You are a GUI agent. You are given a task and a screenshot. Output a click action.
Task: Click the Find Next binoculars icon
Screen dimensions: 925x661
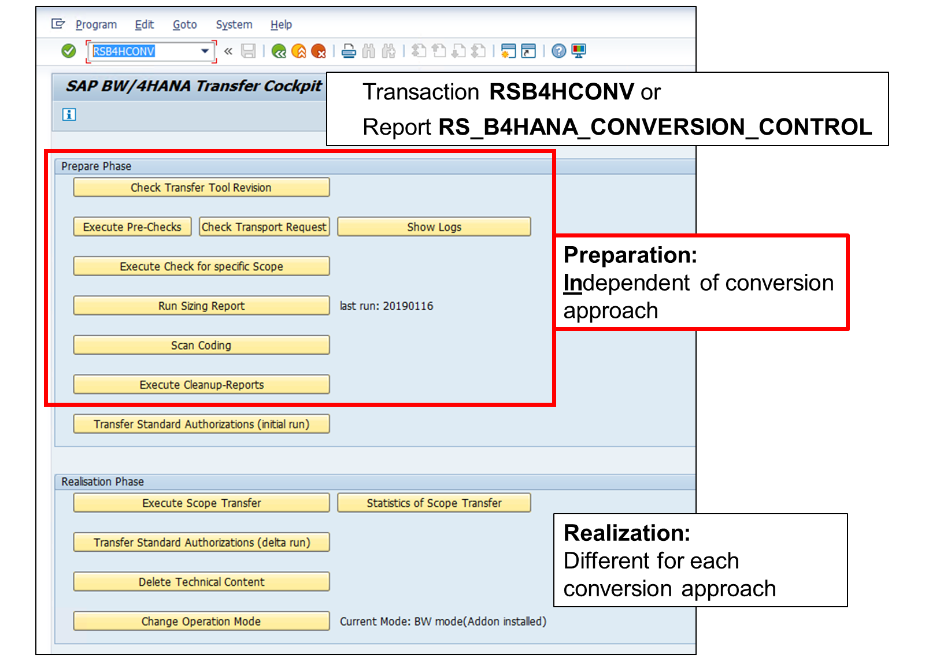(388, 51)
